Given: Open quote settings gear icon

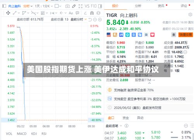Looking at the screenshot, I should (190, 15).
